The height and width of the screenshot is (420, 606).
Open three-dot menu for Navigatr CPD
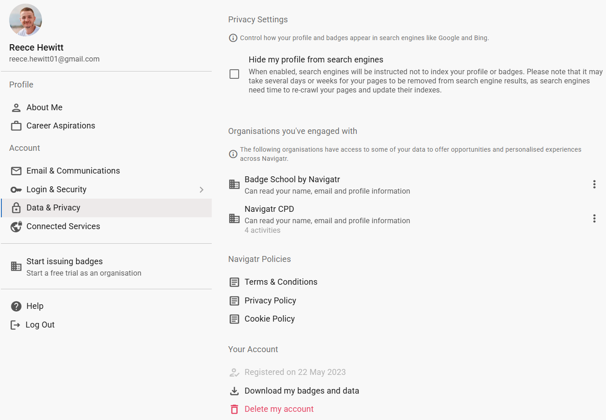[x=594, y=218]
